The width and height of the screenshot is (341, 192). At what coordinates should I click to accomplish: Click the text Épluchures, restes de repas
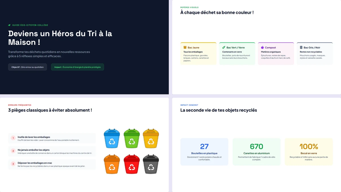[276, 57]
